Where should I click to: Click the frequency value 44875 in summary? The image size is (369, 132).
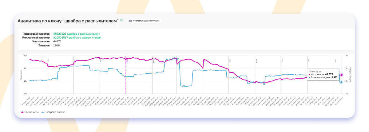coord(58,41)
